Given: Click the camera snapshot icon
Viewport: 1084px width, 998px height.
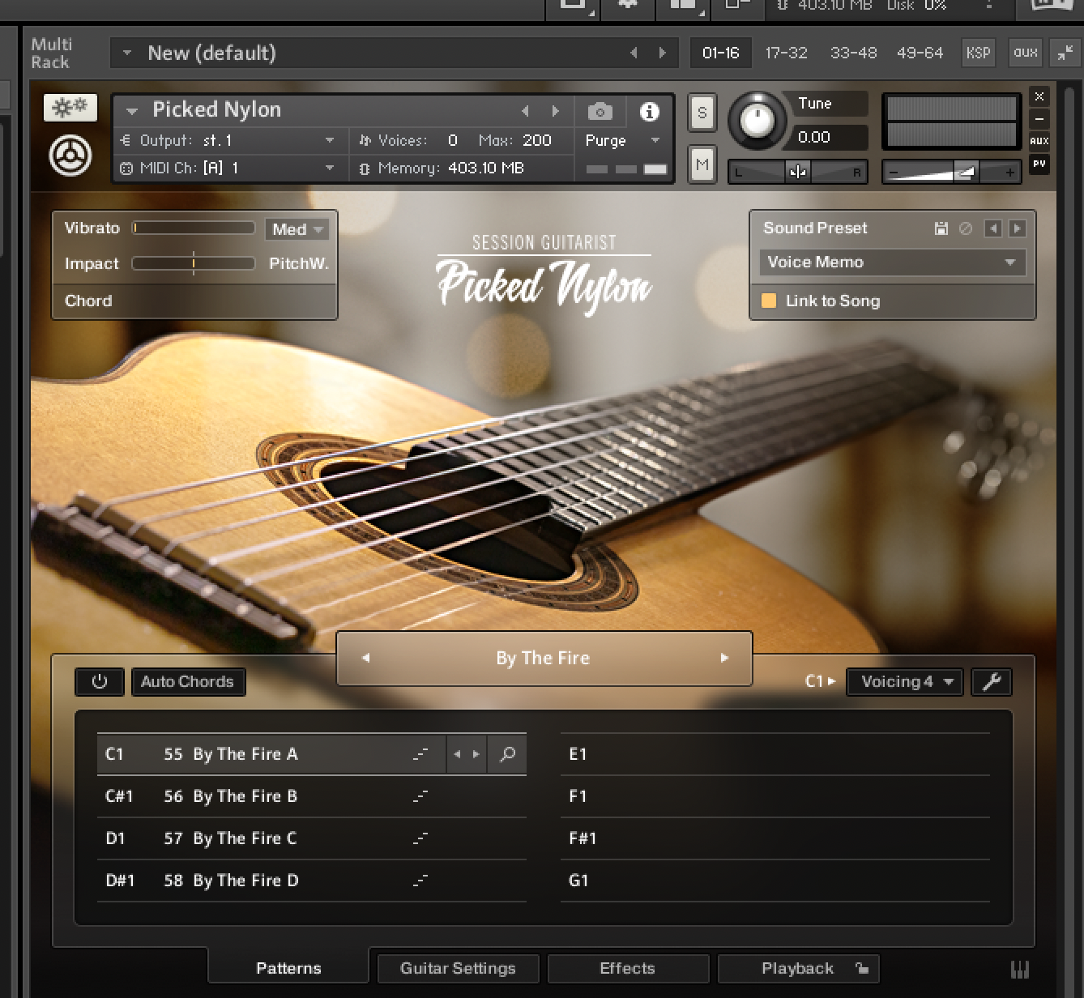Looking at the screenshot, I should coord(600,111).
